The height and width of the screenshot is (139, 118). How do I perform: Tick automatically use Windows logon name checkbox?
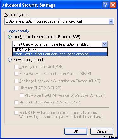click(16, 113)
